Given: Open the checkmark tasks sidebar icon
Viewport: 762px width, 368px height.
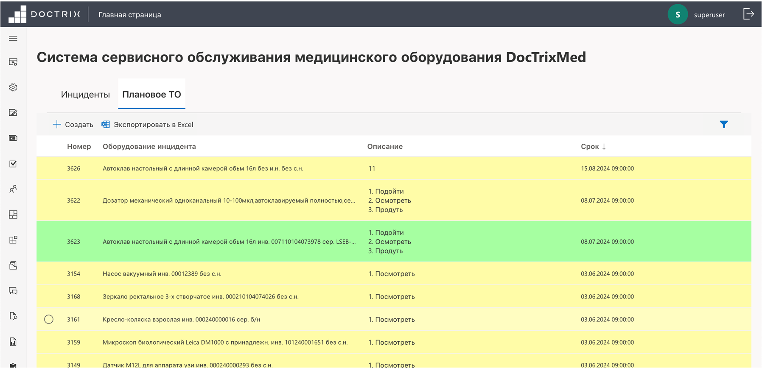Looking at the screenshot, I should (13, 164).
